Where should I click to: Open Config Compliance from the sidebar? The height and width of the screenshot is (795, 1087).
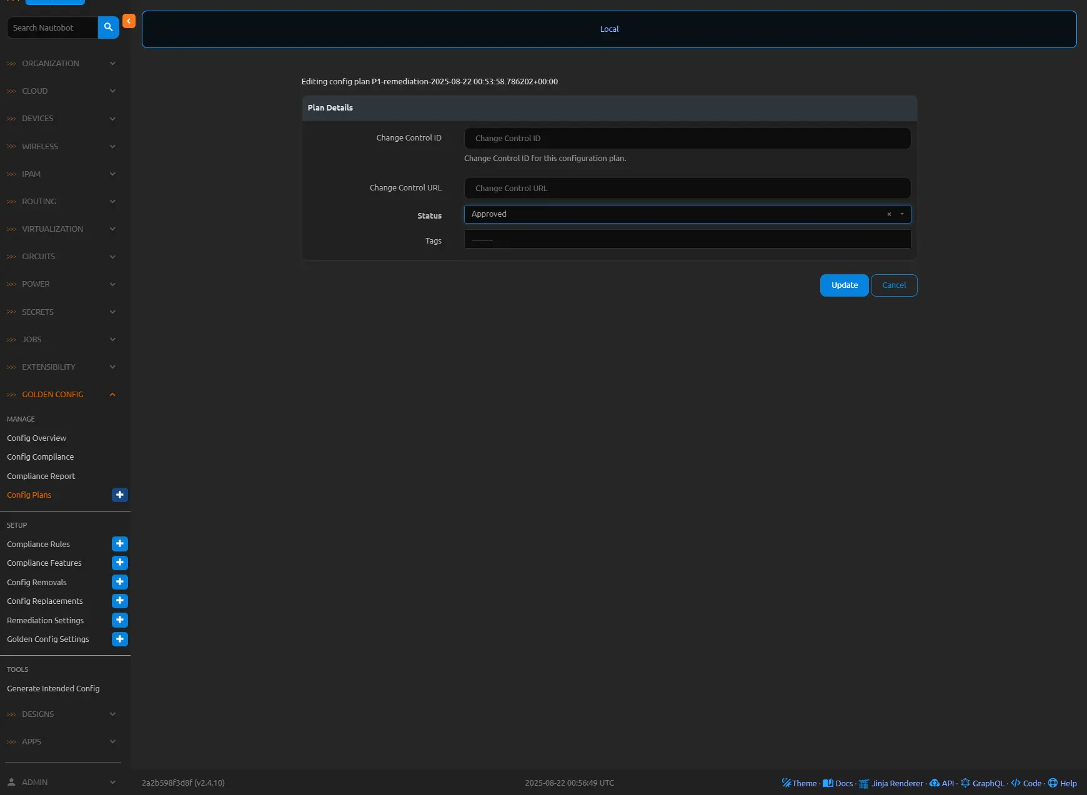pos(41,457)
